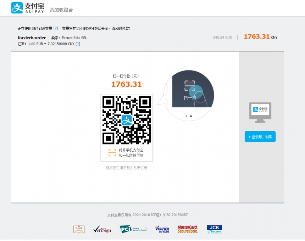Click the VeriSign logo in footer
Screen dimensions: 305x241
(x=102, y=230)
